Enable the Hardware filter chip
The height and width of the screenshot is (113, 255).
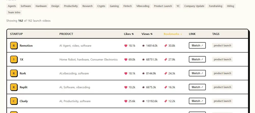(41, 6)
